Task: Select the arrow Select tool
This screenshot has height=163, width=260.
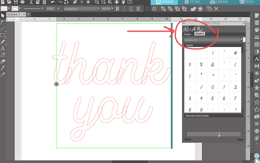Action: pos(3,16)
